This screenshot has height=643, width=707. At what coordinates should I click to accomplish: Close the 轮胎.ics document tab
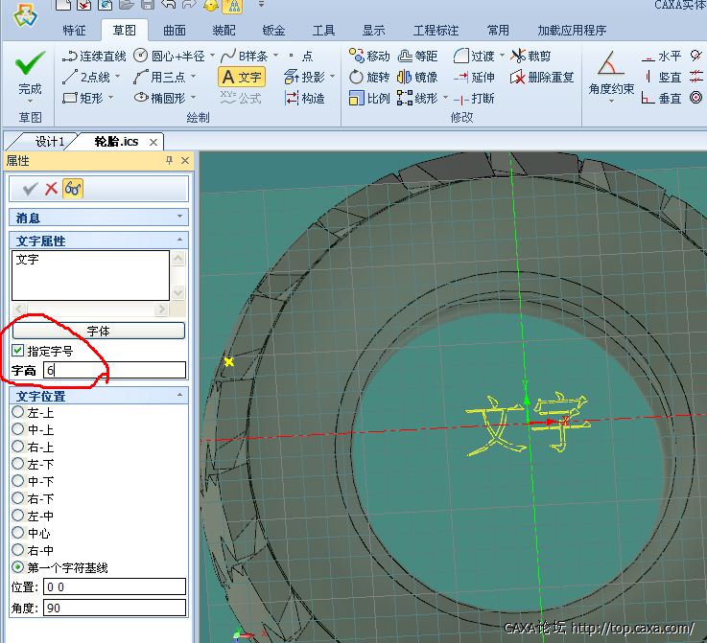pyautogui.click(x=153, y=142)
